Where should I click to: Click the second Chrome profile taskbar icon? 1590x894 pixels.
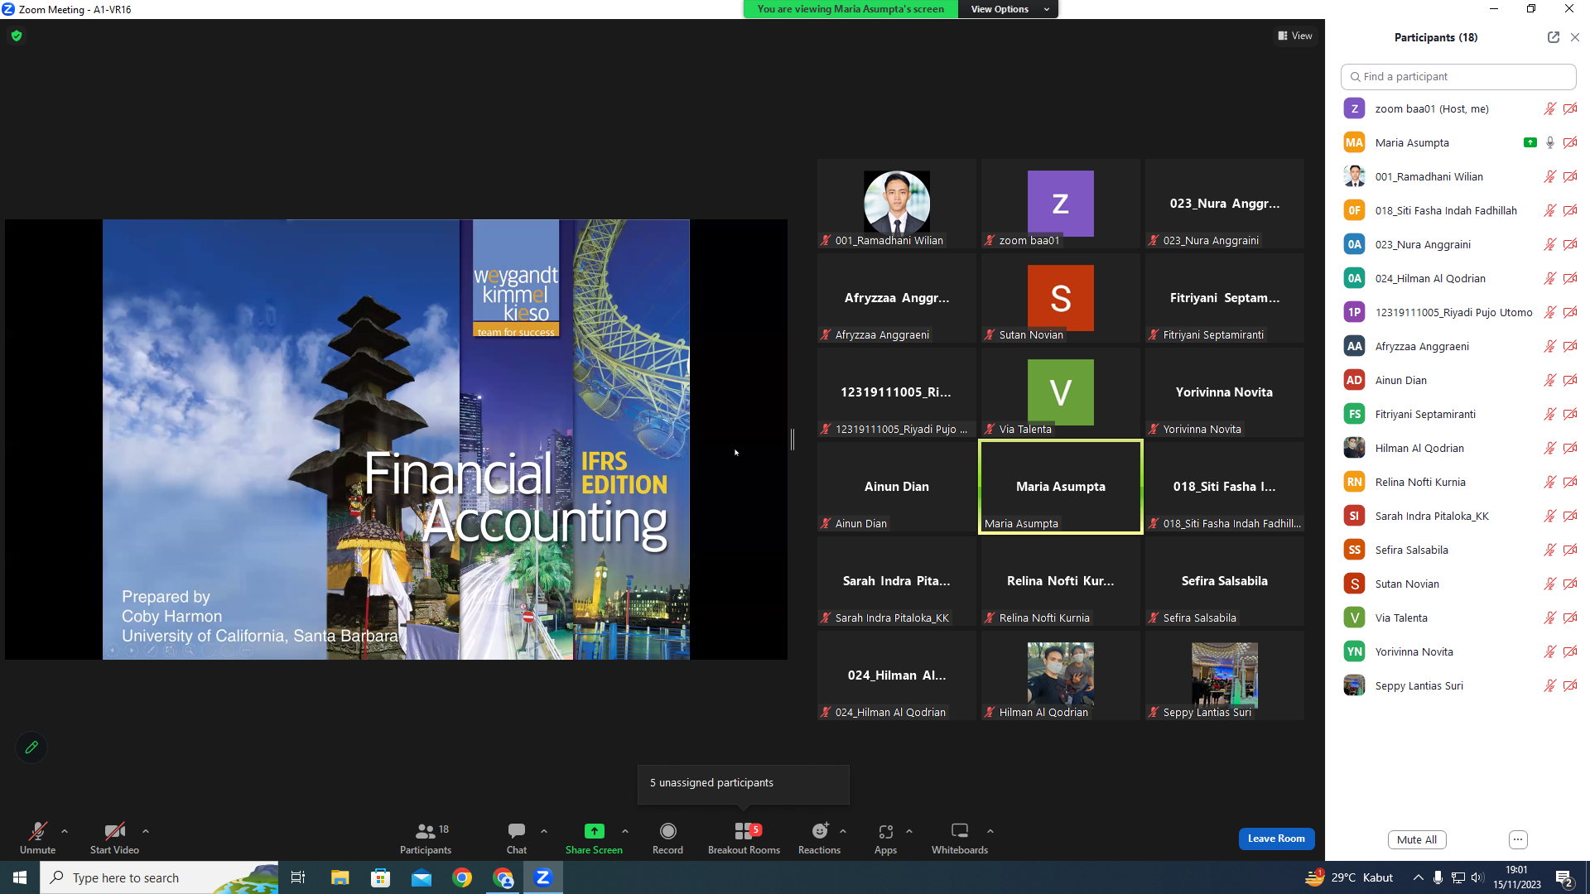(503, 877)
